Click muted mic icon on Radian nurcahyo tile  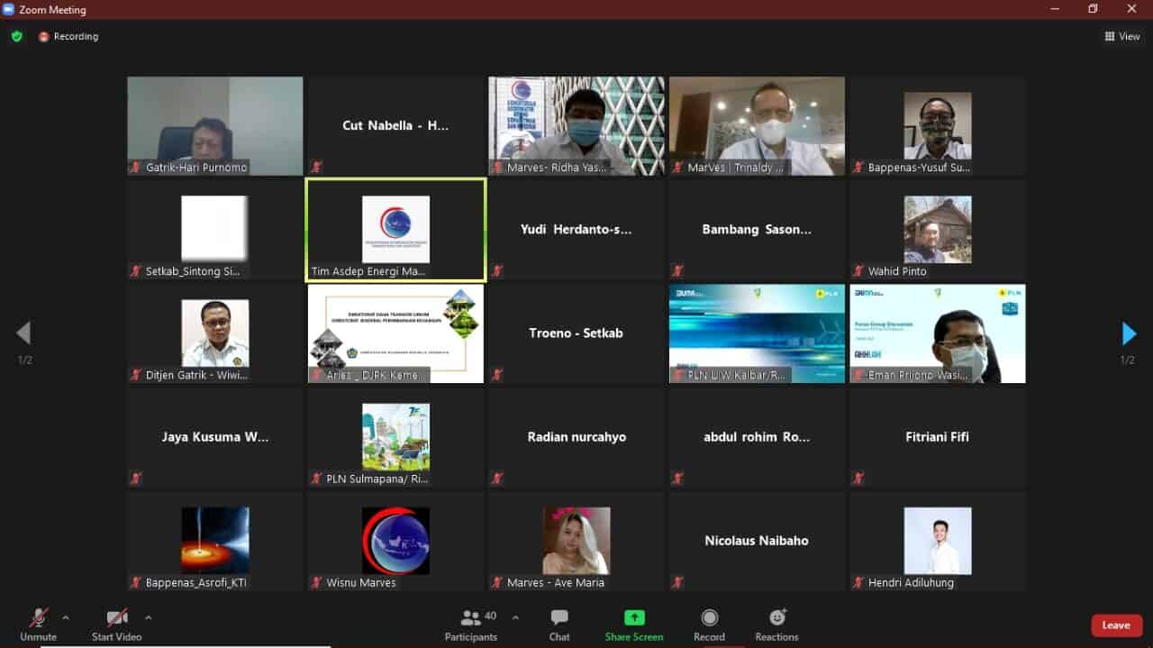tap(497, 478)
